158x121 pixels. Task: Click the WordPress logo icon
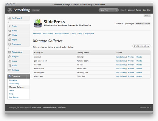click(x=10, y=10)
